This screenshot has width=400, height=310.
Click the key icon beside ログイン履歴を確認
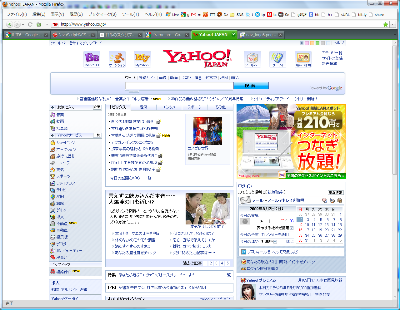(243, 269)
